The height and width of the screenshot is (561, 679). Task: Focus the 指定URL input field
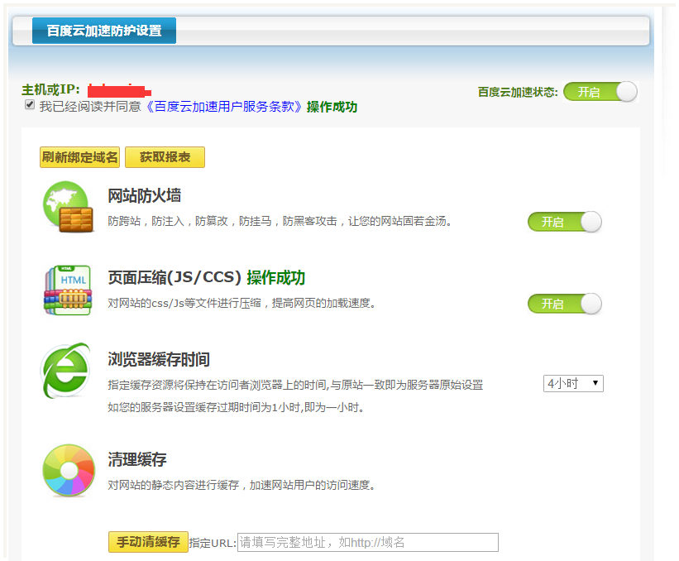click(368, 542)
